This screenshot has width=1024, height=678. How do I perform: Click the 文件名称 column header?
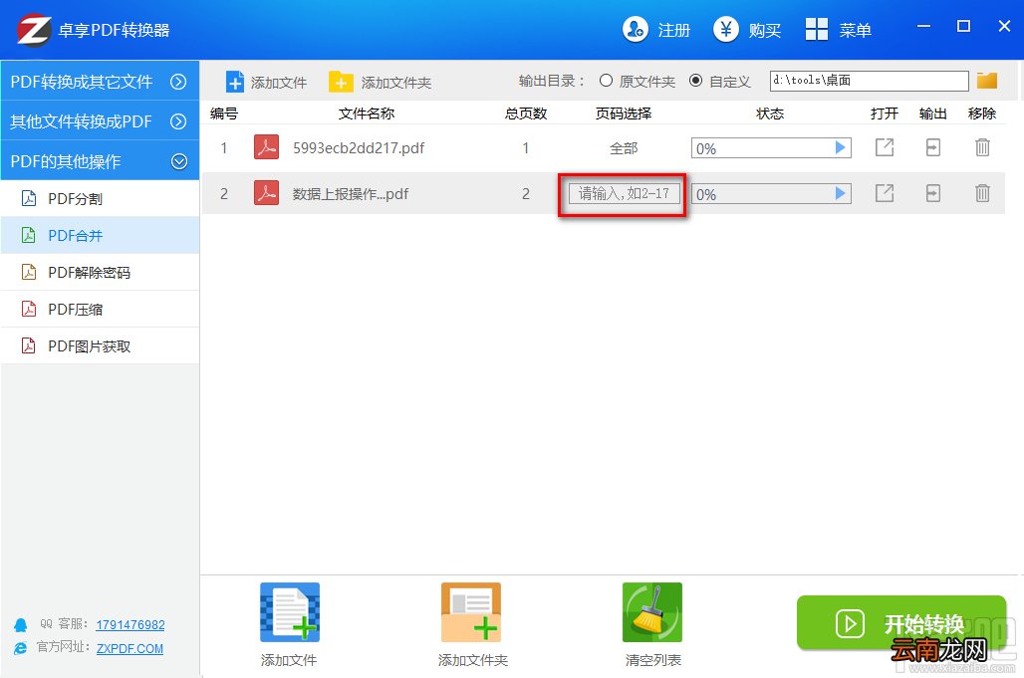[x=367, y=113]
